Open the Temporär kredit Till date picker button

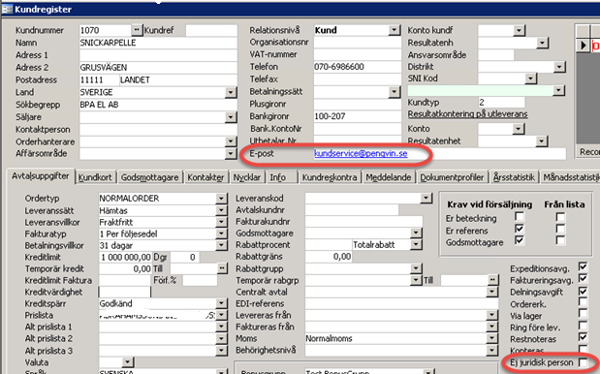[x=222, y=268]
